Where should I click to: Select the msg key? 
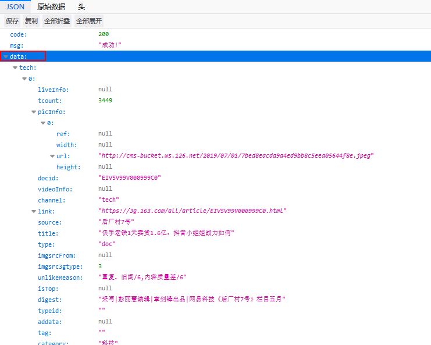tap(17, 45)
